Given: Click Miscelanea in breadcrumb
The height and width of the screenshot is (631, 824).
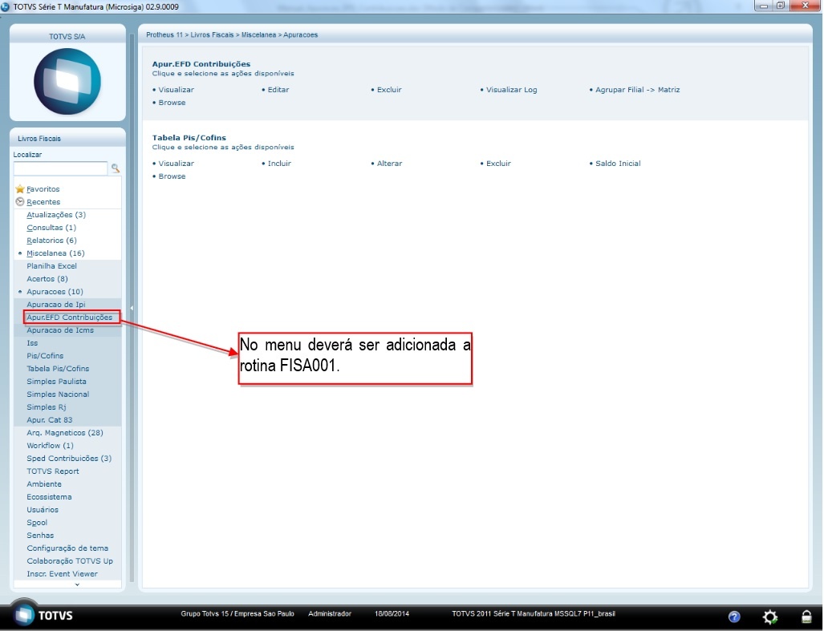Looking at the screenshot, I should [258, 34].
